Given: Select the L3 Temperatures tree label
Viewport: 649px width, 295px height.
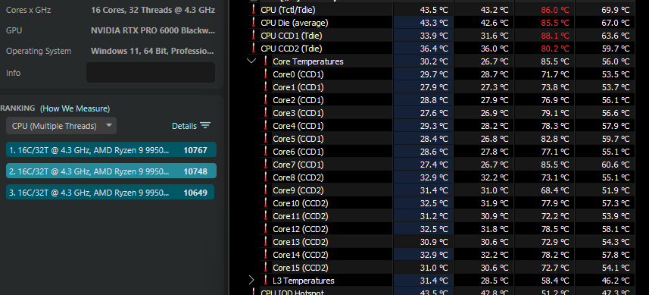Looking at the screenshot, I should click(x=304, y=281).
